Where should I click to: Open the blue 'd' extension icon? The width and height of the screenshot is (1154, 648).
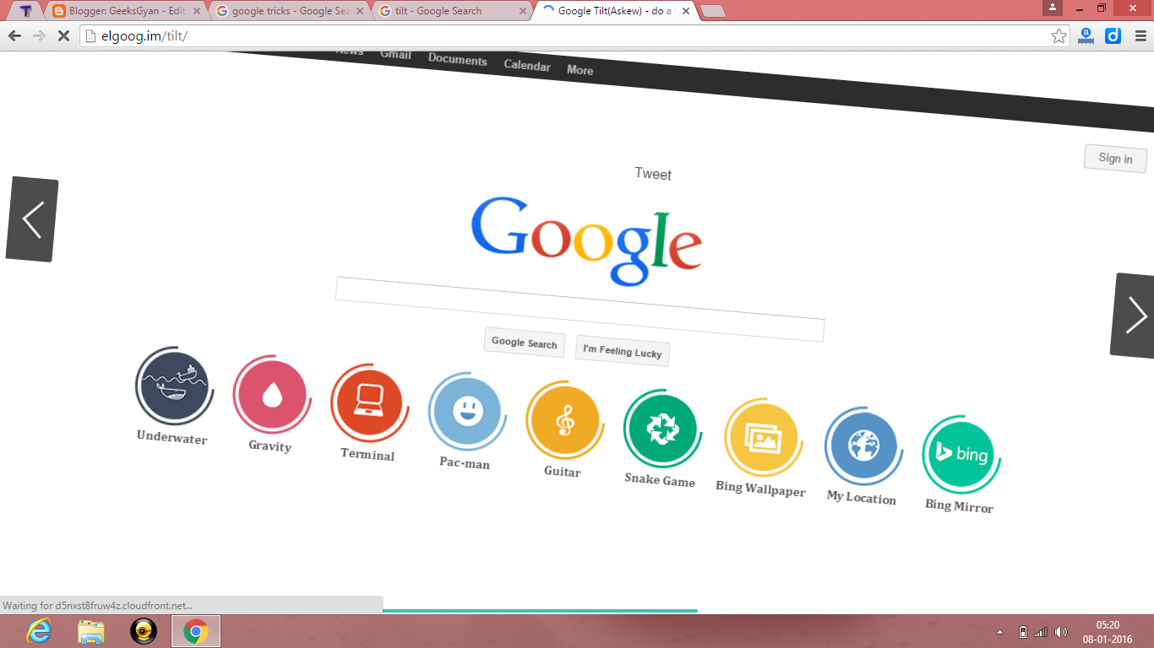tap(1113, 35)
